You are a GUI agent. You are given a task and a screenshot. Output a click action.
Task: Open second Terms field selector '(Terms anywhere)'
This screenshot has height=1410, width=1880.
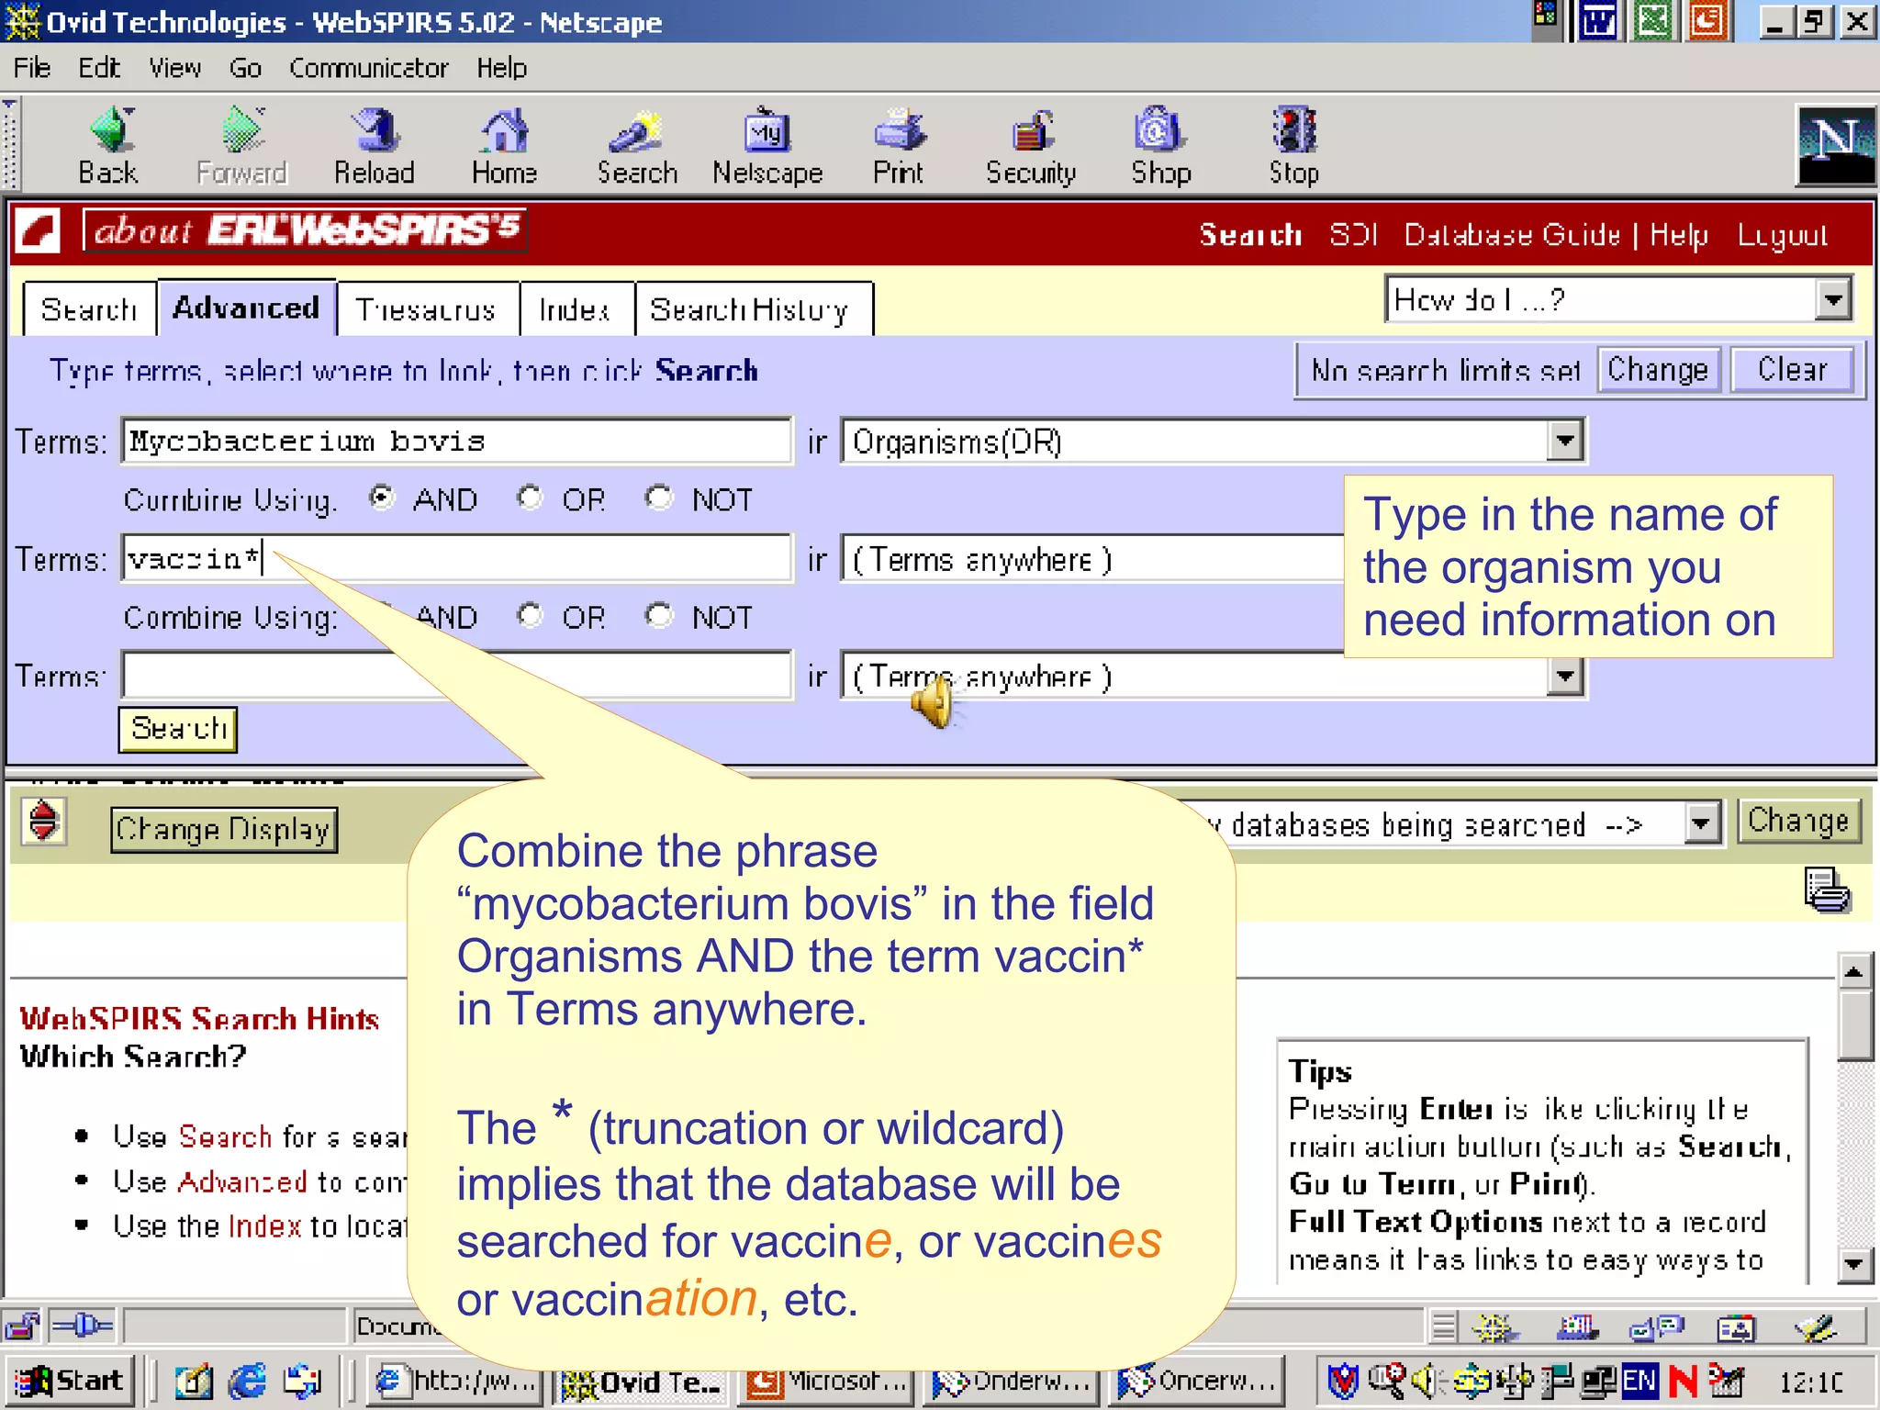point(1092,559)
